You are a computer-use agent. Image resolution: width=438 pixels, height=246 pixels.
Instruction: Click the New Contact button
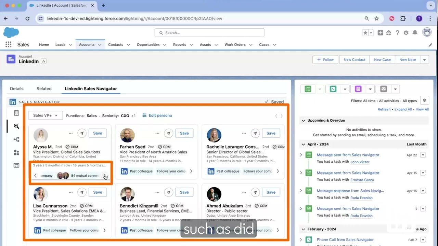pyautogui.click(x=354, y=59)
